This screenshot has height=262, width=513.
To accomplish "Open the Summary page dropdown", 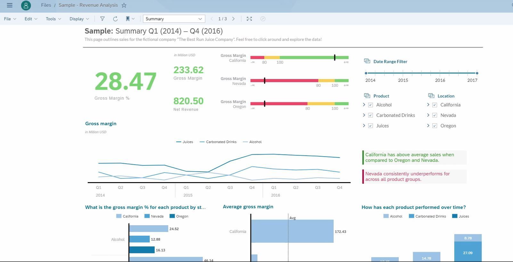I will coord(174,19).
